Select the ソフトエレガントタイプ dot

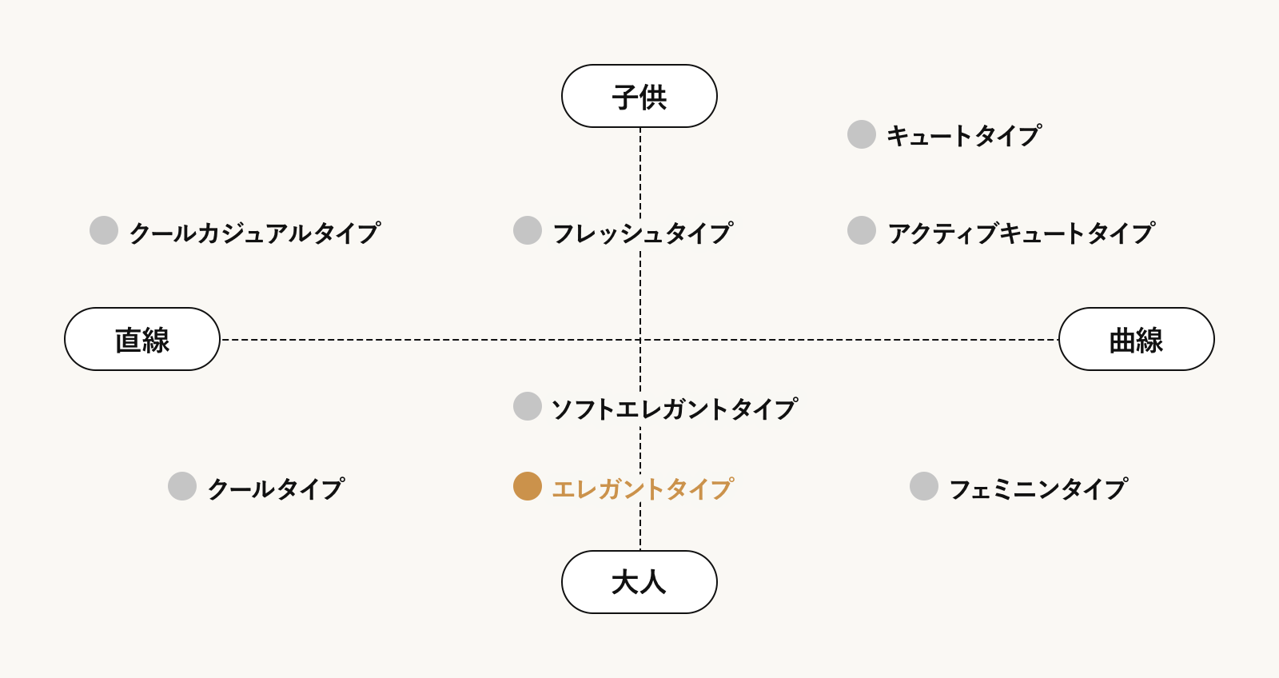528,406
